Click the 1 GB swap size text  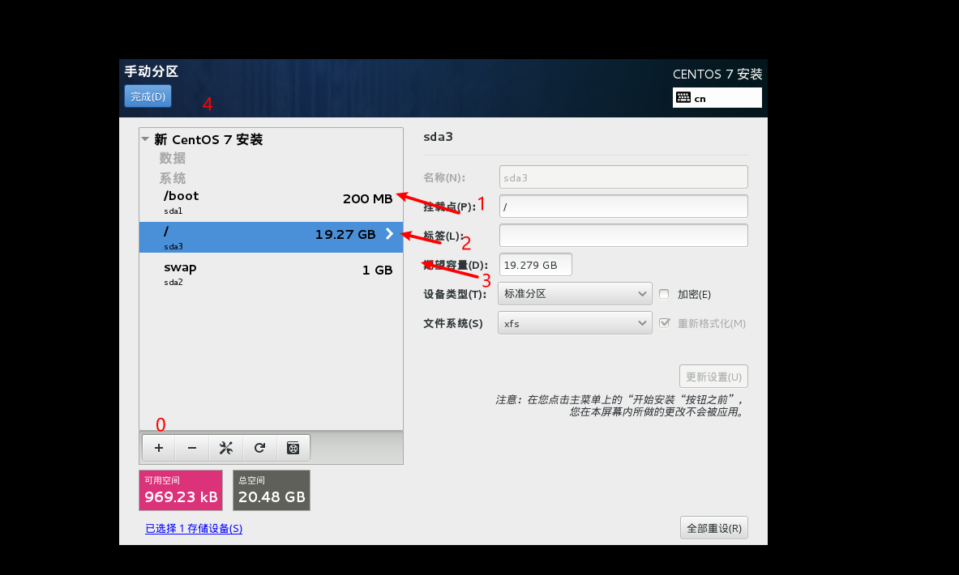pos(378,270)
